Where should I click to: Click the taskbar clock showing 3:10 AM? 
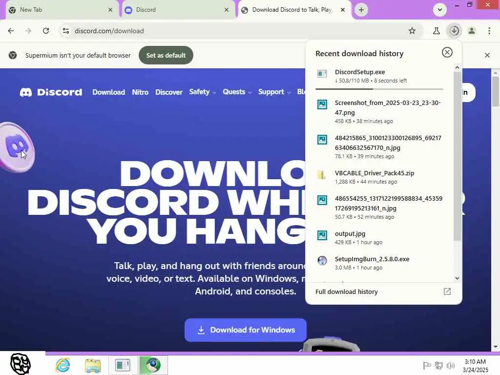[x=475, y=366]
